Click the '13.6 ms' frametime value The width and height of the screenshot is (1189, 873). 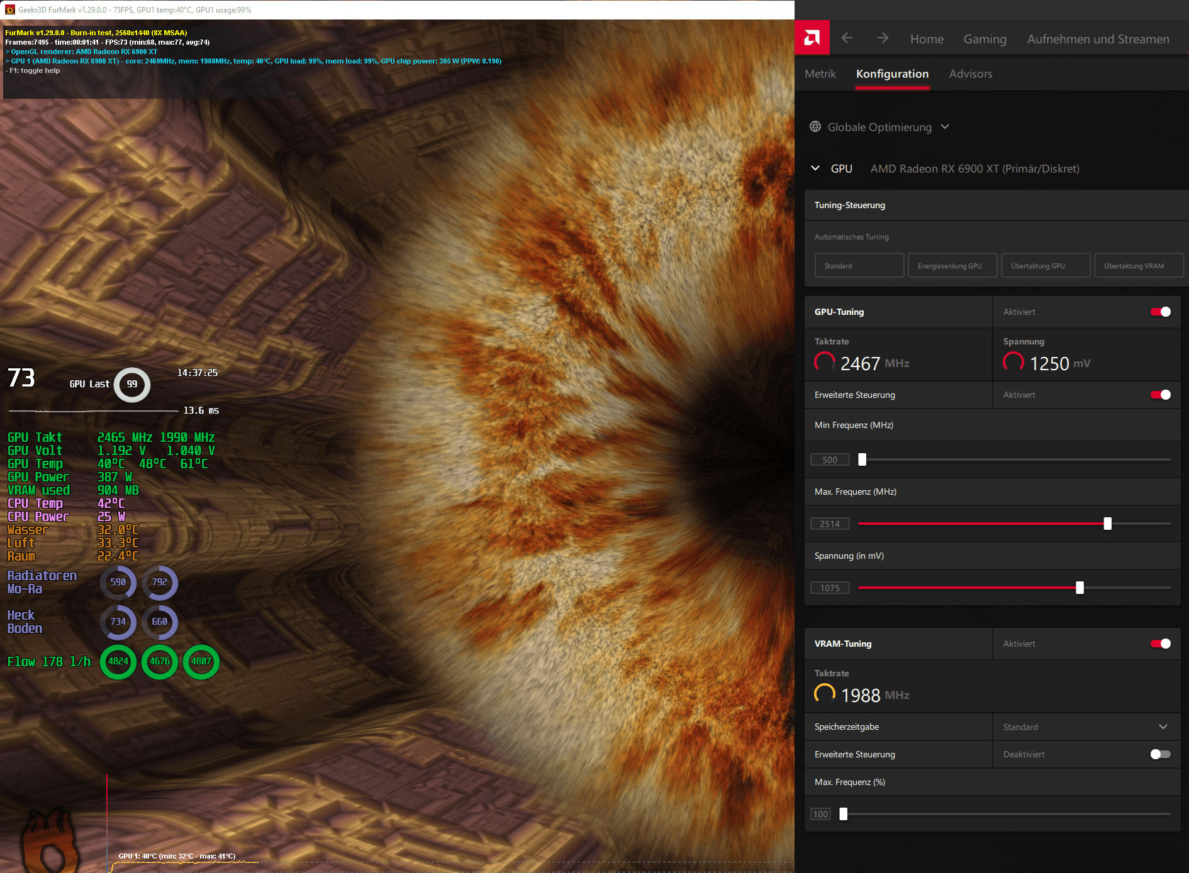(201, 410)
